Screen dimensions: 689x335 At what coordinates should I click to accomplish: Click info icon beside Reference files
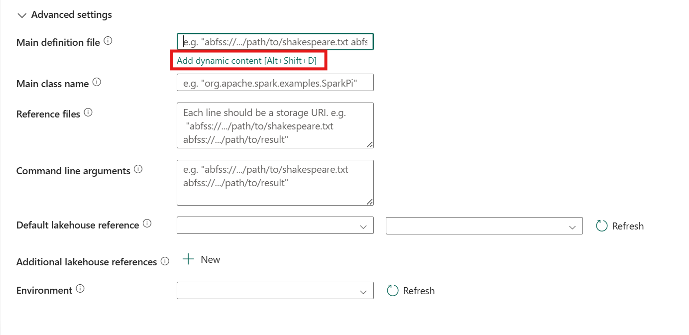coord(88,113)
